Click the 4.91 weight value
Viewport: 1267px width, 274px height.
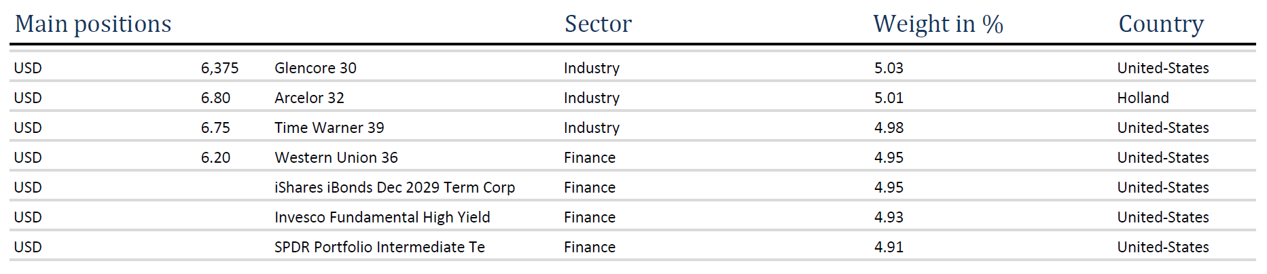coord(889,247)
